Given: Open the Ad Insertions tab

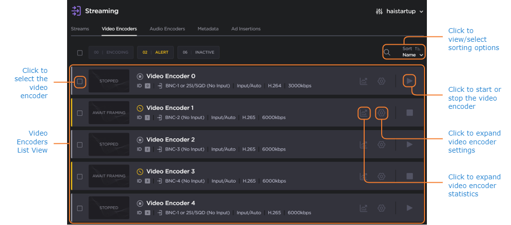Looking at the screenshot, I should (x=246, y=29).
